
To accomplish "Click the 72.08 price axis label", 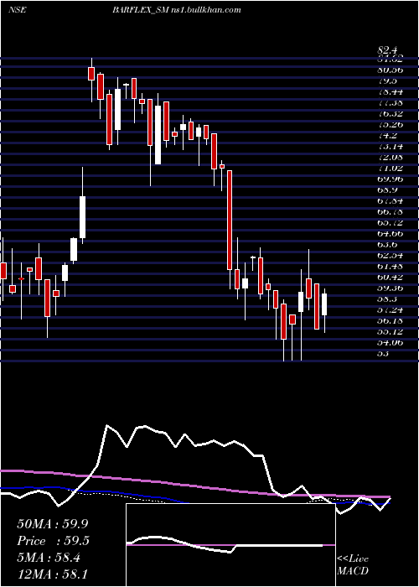I will point(391,157).
